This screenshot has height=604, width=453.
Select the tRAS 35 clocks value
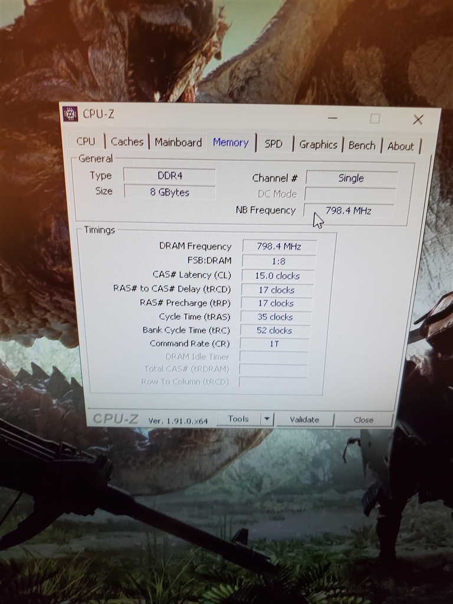[275, 317]
